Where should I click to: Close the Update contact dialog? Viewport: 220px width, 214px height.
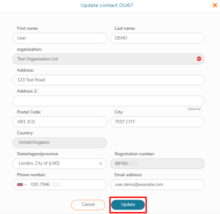pyautogui.click(x=215, y=5)
